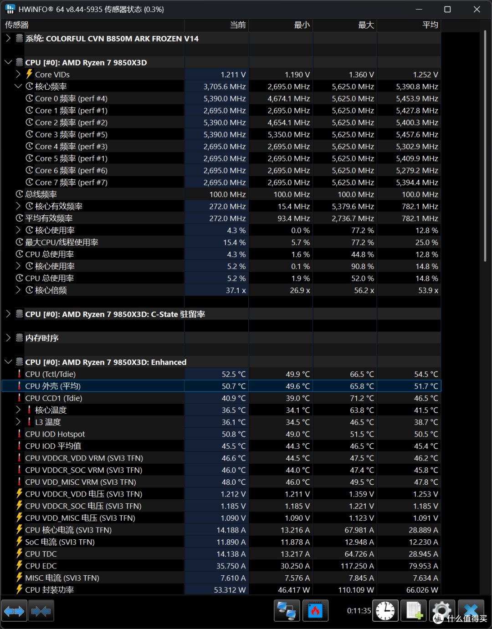Select the CPU VDDCR_VDD VRM (SVI3 TFN) row
Viewport: 492px width, 629px height.
221,458
